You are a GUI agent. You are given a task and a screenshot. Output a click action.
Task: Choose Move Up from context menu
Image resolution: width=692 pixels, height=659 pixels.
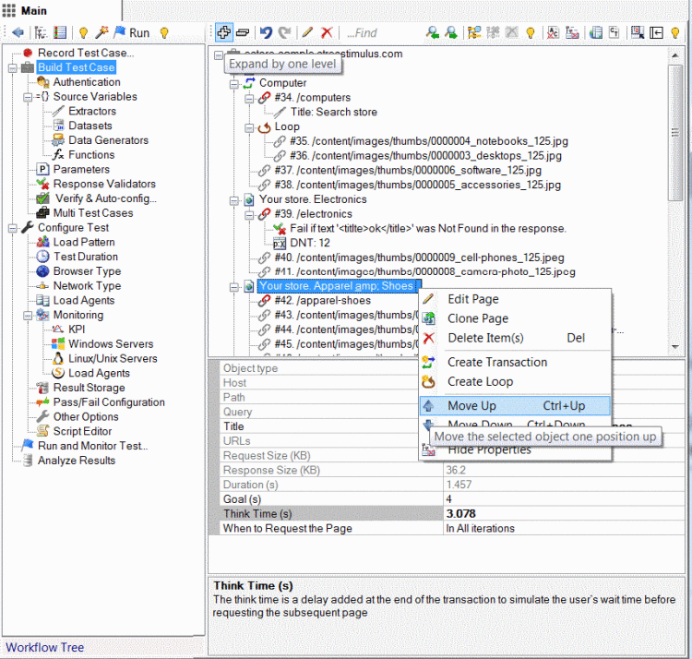click(x=516, y=405)
